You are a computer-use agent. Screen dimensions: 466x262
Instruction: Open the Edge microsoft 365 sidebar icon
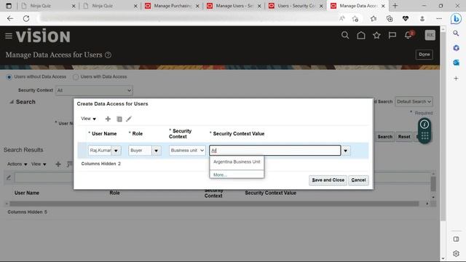456,48
